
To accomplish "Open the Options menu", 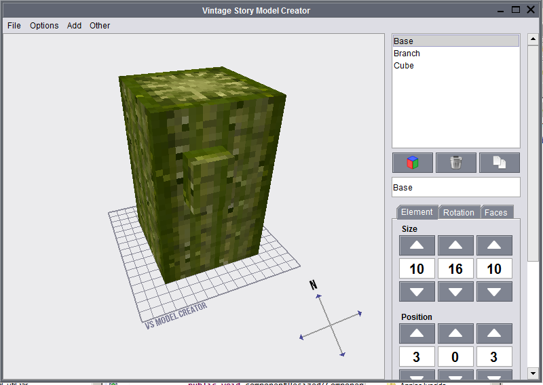I will 44,26.
